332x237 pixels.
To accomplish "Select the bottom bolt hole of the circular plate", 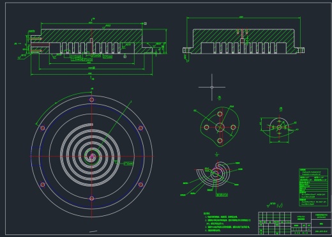I will click(92, 199).
